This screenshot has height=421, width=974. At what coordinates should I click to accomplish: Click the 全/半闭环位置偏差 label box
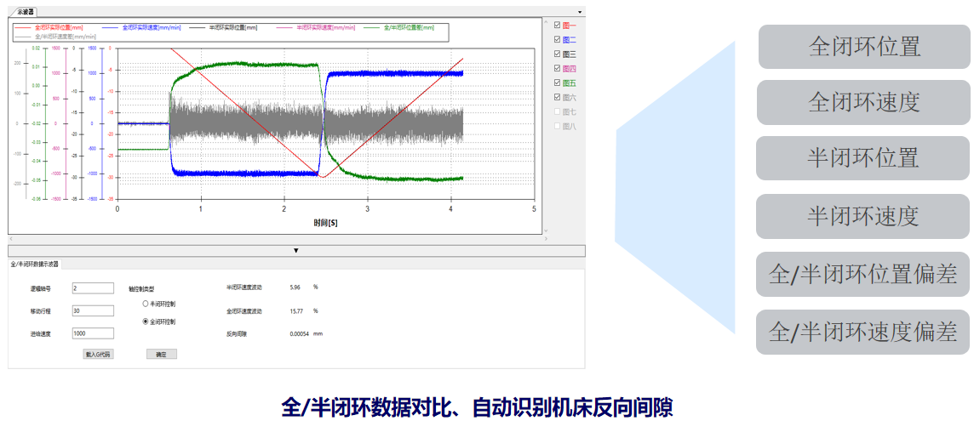(862, 274)
